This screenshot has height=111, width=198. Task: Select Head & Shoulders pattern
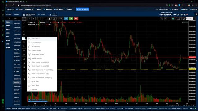[x=42, y=58]
